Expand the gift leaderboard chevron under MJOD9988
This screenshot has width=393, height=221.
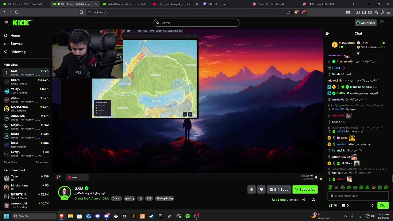tap(358, 53)
